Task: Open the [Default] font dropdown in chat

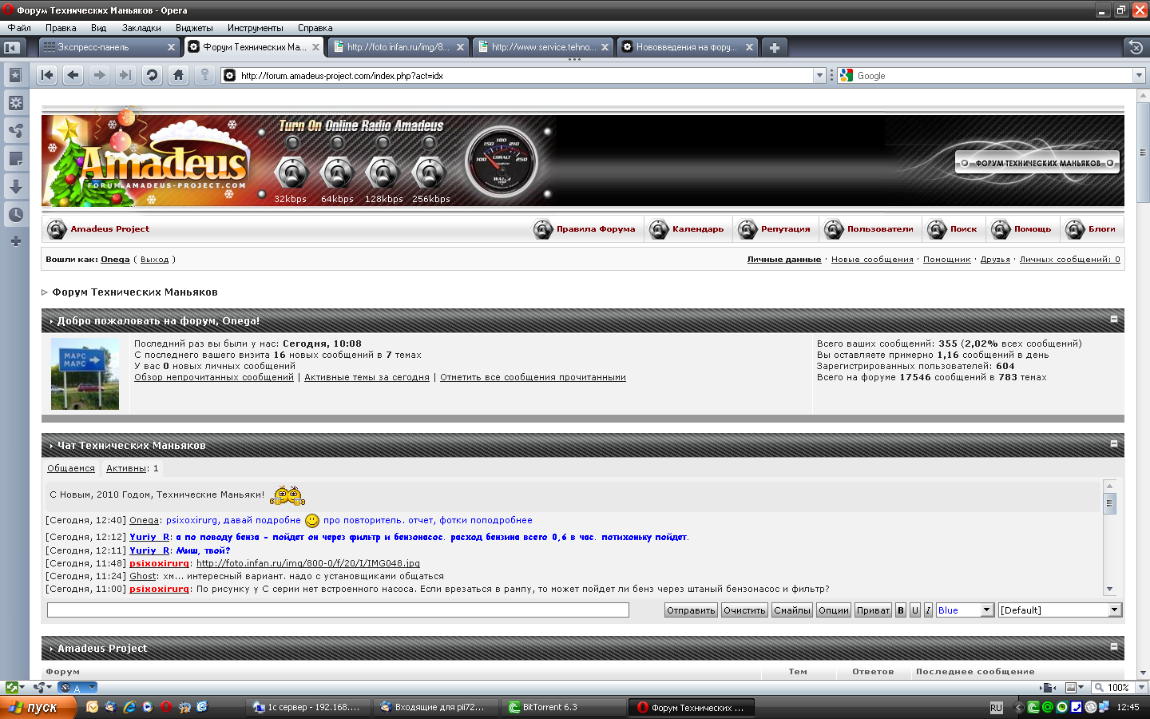Action: point(1060,610)
